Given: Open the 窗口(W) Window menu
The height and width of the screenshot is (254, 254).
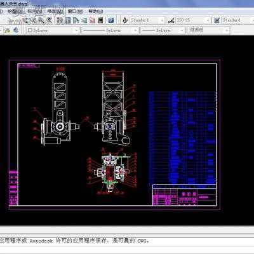Looking at the screenshot, I should coord(76,11).
